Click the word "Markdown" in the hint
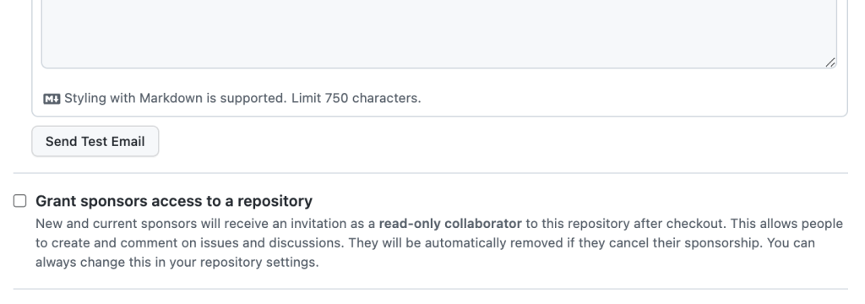The width and height of the screenshot is (865, 304). click(171, 98)
